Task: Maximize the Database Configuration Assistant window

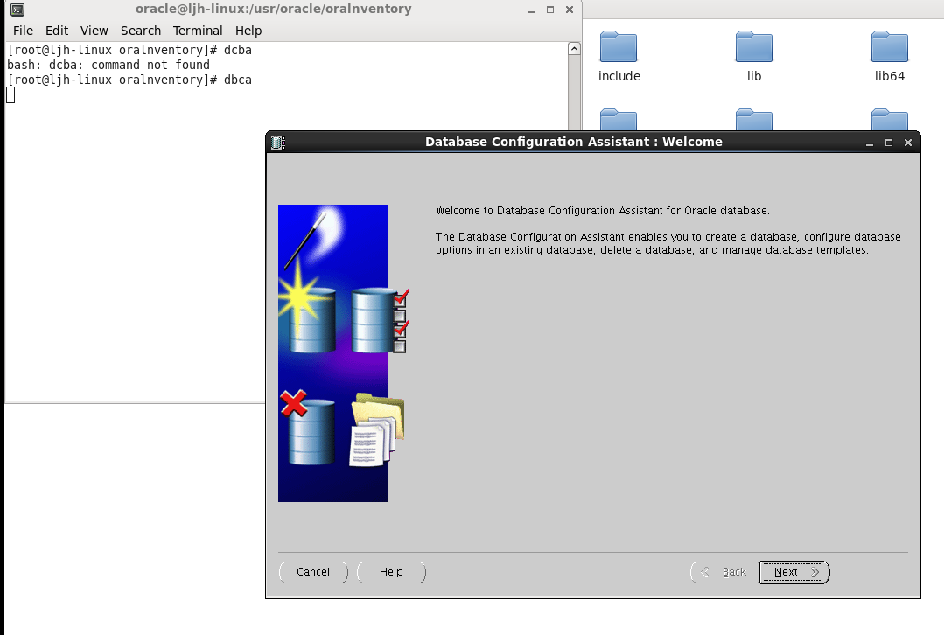Action: (x=889, y=143)
